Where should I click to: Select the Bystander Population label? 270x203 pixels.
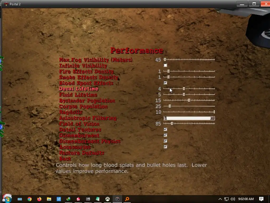(x=87, y=101)
